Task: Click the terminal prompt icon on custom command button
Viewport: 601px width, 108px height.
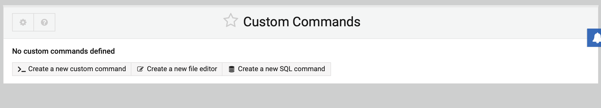Action: point(22,69)
